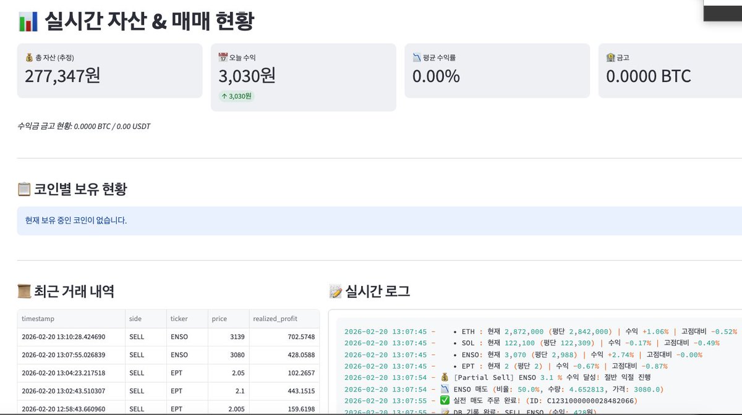Click the chart icon beside 평균 수익률
Screen dimensions: 742x415
[417, 57]
